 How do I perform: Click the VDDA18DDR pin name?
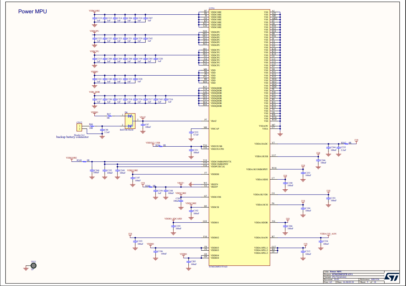click(261, 222)
